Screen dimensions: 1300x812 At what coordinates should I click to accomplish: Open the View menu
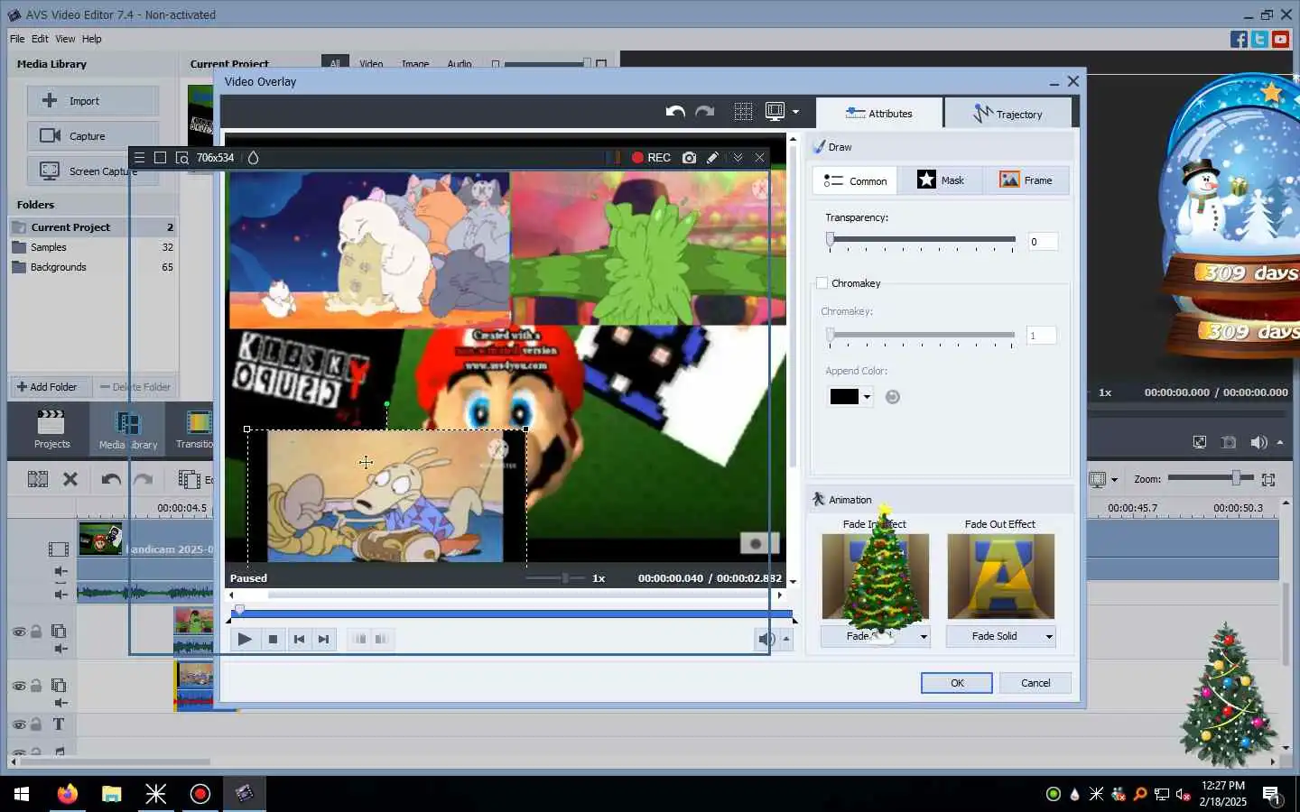65,39
